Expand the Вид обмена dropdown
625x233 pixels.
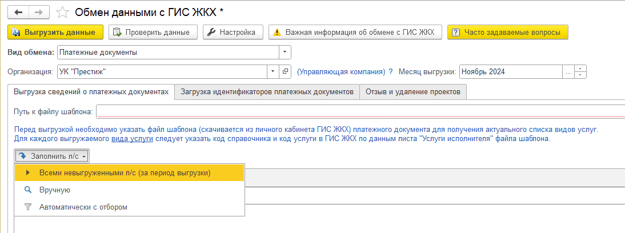pyautogui.click(x=285, y=53)
